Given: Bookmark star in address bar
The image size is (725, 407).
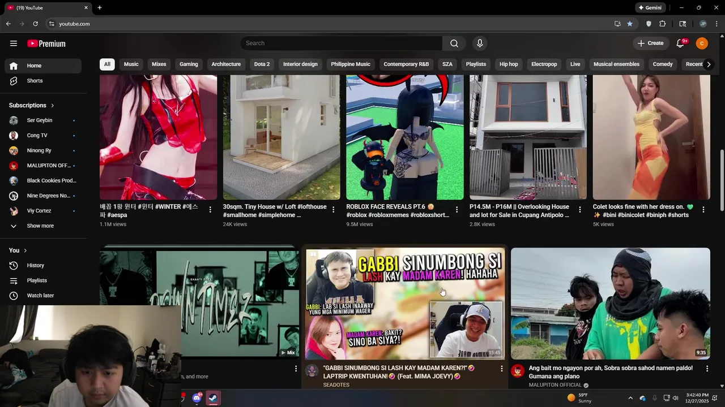Looking at the screenshot, I should coord(630,24).
